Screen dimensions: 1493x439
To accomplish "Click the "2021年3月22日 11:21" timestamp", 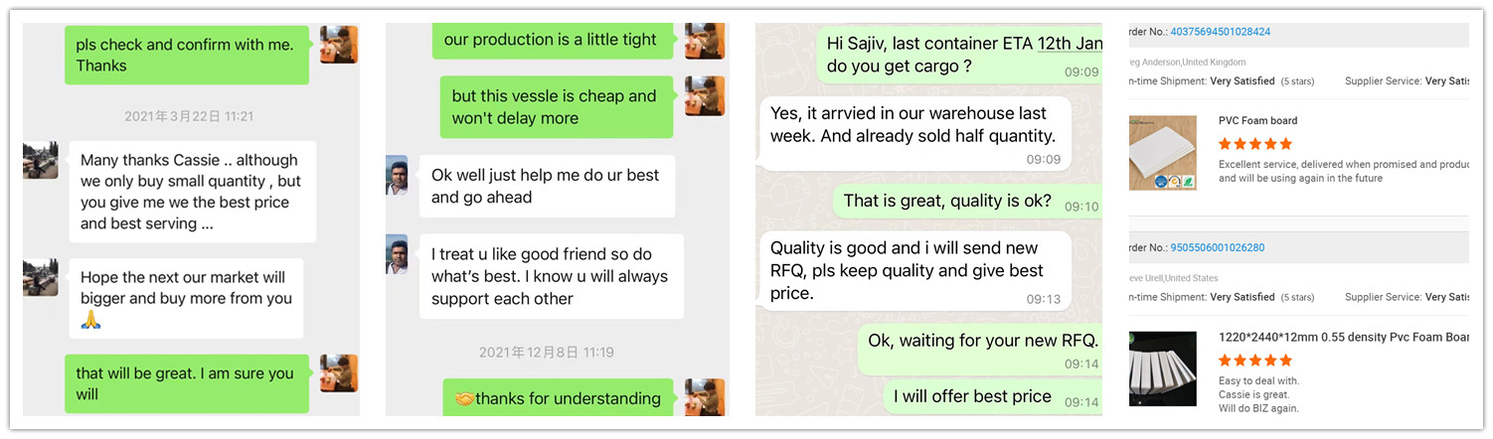I will click(x=189, y=116).
